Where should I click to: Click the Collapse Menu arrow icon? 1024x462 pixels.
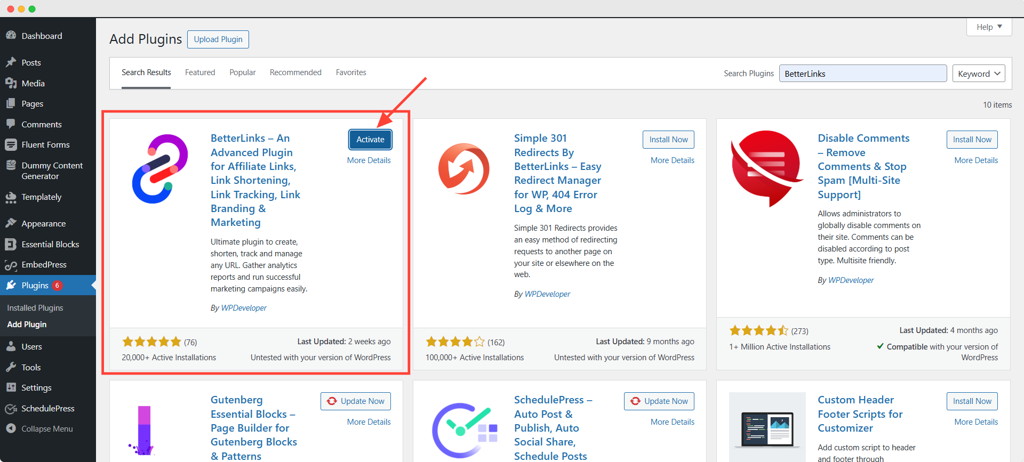[x=11, y=428]
